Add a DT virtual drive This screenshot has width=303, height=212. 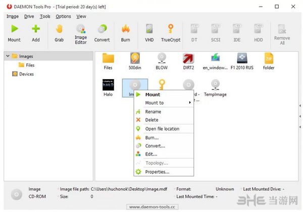(194, 34)
